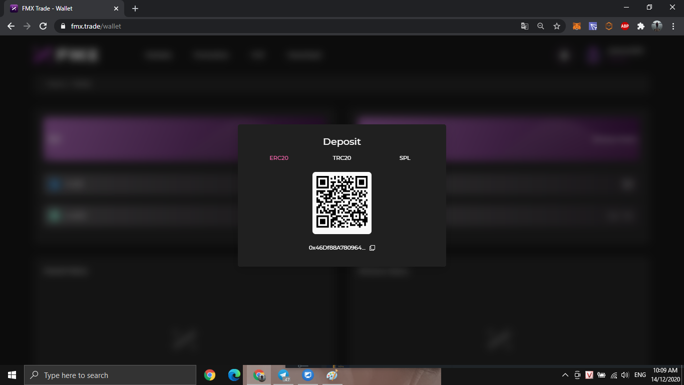Go back in browser history
The image size is (684, 385).
tap(11, 26)
